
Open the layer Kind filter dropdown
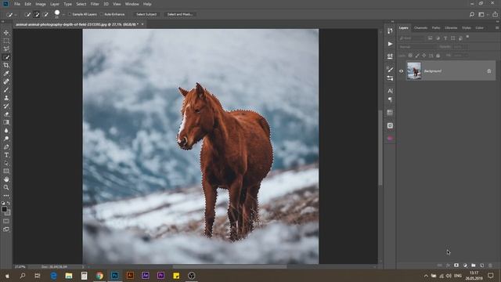coord(413,38)
